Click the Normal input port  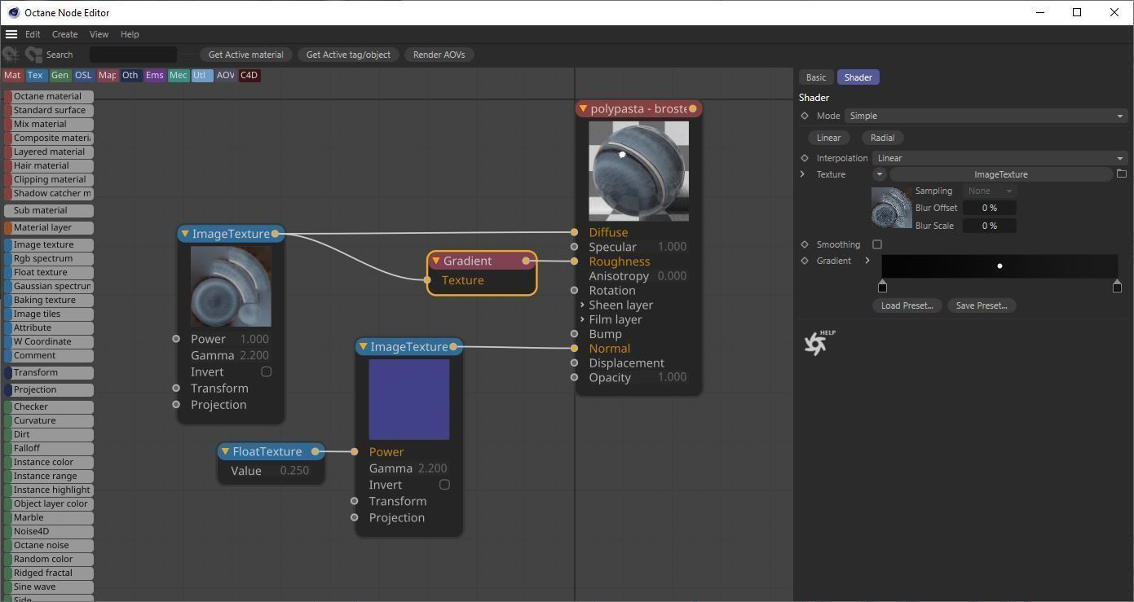(x=575, y=349)
